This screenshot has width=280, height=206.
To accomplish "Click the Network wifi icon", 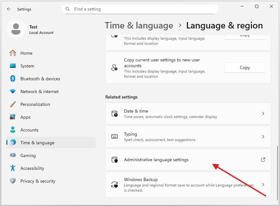I will coord(13,91).
